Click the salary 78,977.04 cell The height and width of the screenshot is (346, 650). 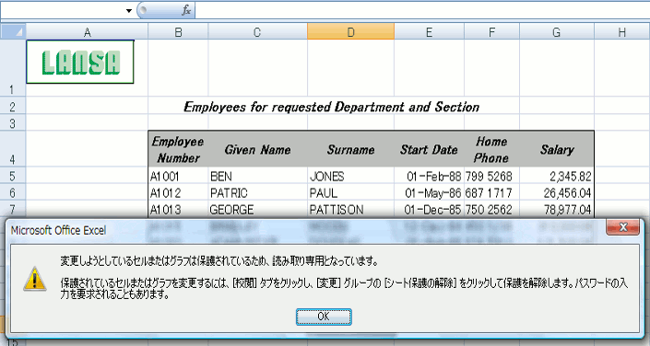557,210
